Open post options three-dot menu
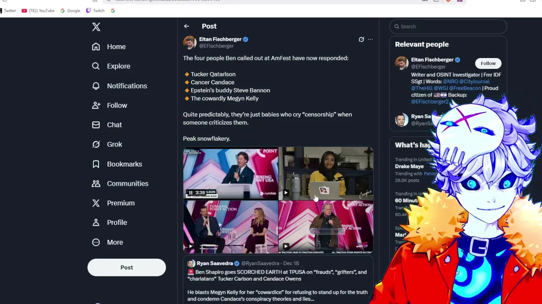Screen dimensions: 542x304 [370, 39]
